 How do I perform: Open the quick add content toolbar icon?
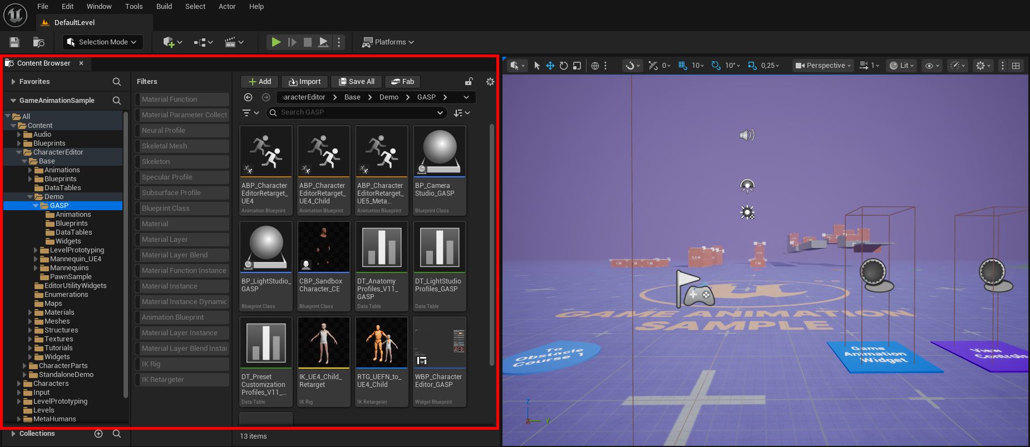(172, 42)
